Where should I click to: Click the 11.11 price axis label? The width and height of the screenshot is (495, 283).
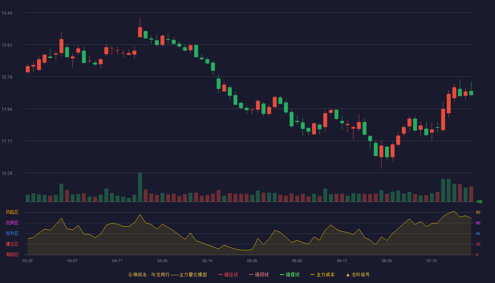coord(7,141)
